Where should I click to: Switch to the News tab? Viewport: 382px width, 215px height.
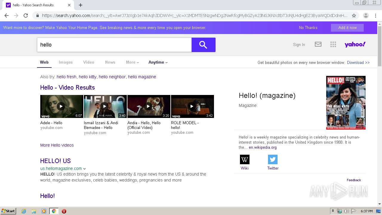pos(110,62)
